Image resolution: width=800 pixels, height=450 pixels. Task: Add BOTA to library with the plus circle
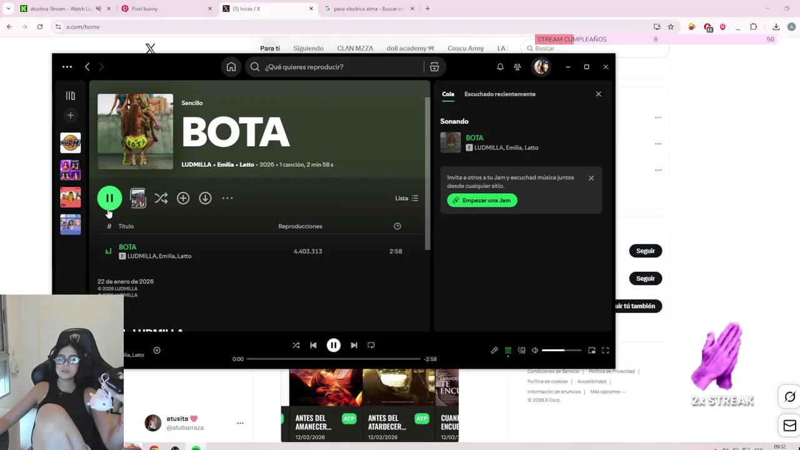coord(183,198)
